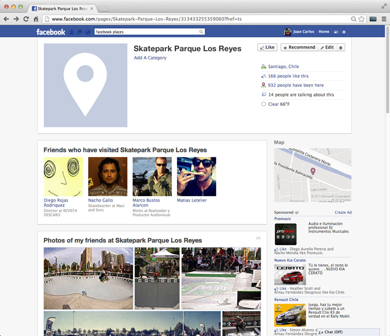Open the photo with the white Patineta tent
Image resolution: width=390 pixels, height=336 pixels.
tap(157, 279)
